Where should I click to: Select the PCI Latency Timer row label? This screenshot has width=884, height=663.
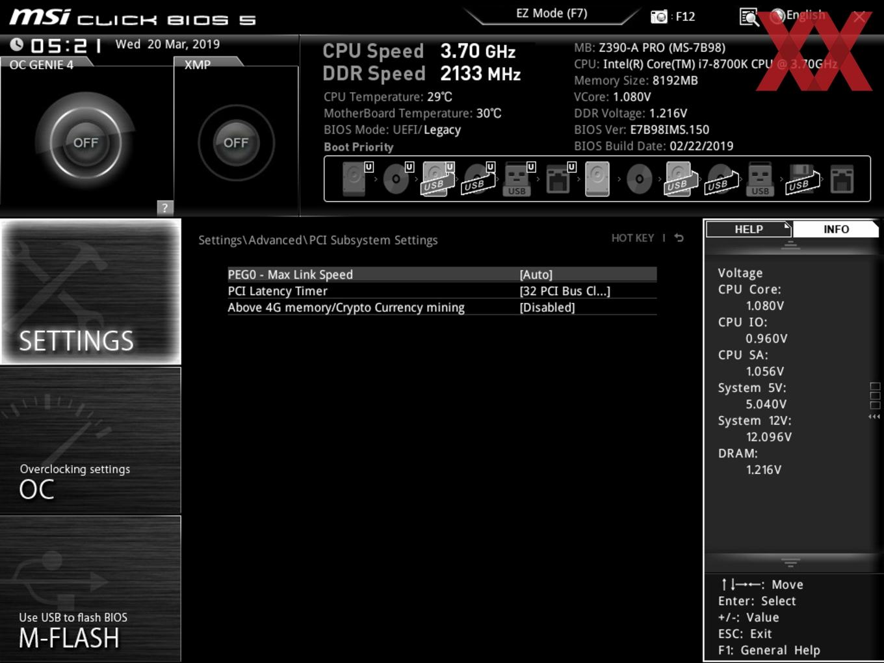pyautogui.click(x=278, y=291)
